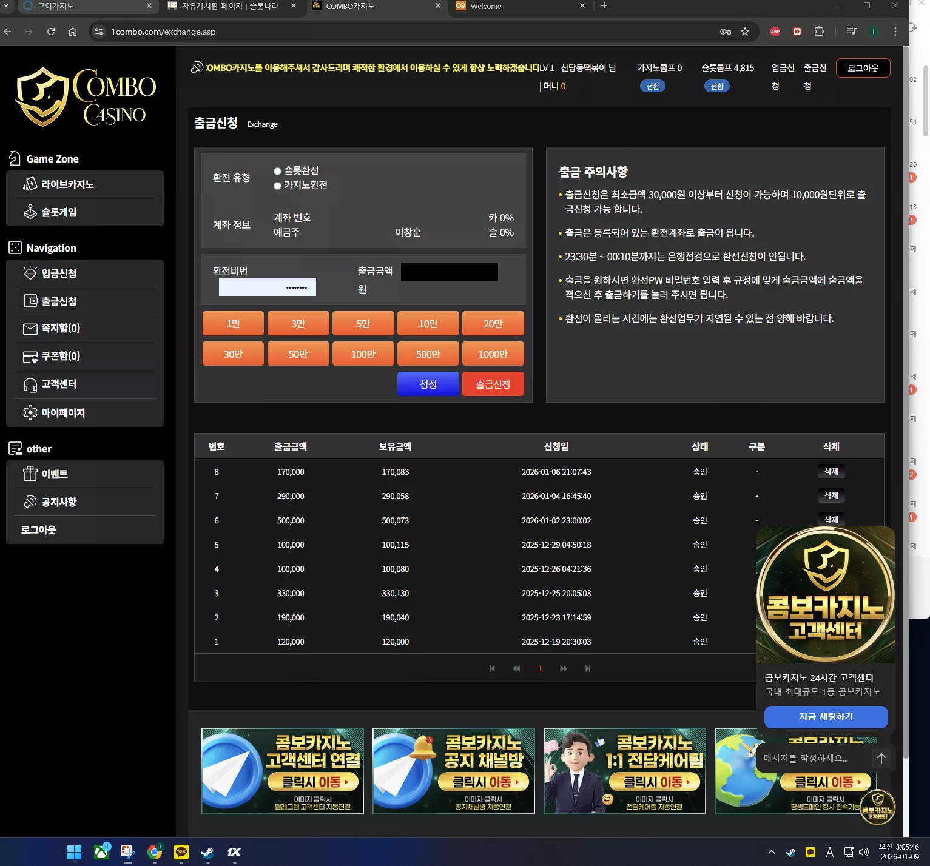
Task: Open the 고객센터 연결 banner
Action: [x=283, y=771]
